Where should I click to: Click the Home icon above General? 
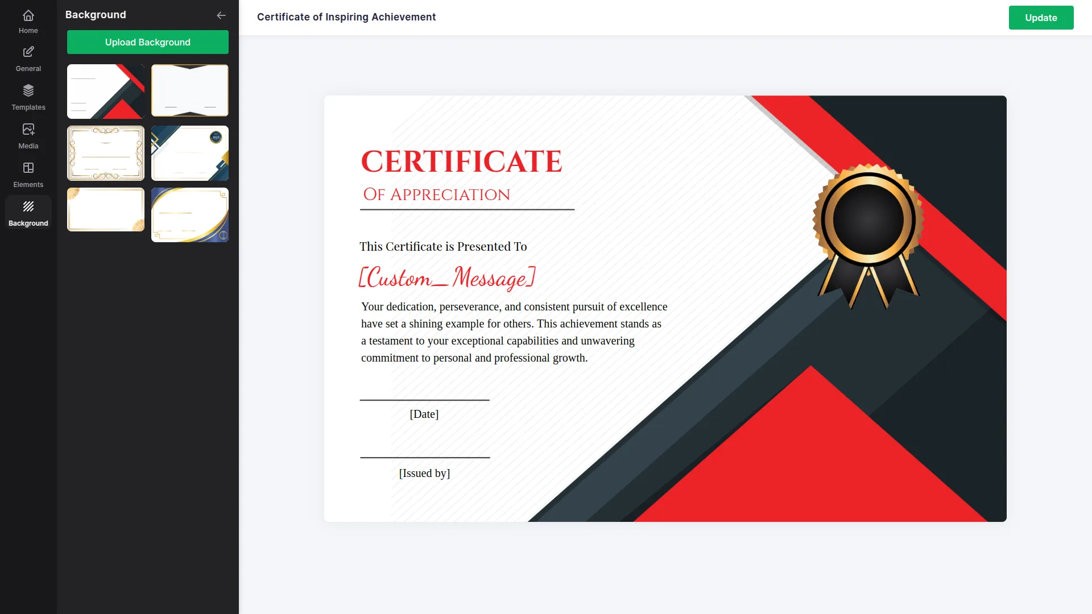28,16
